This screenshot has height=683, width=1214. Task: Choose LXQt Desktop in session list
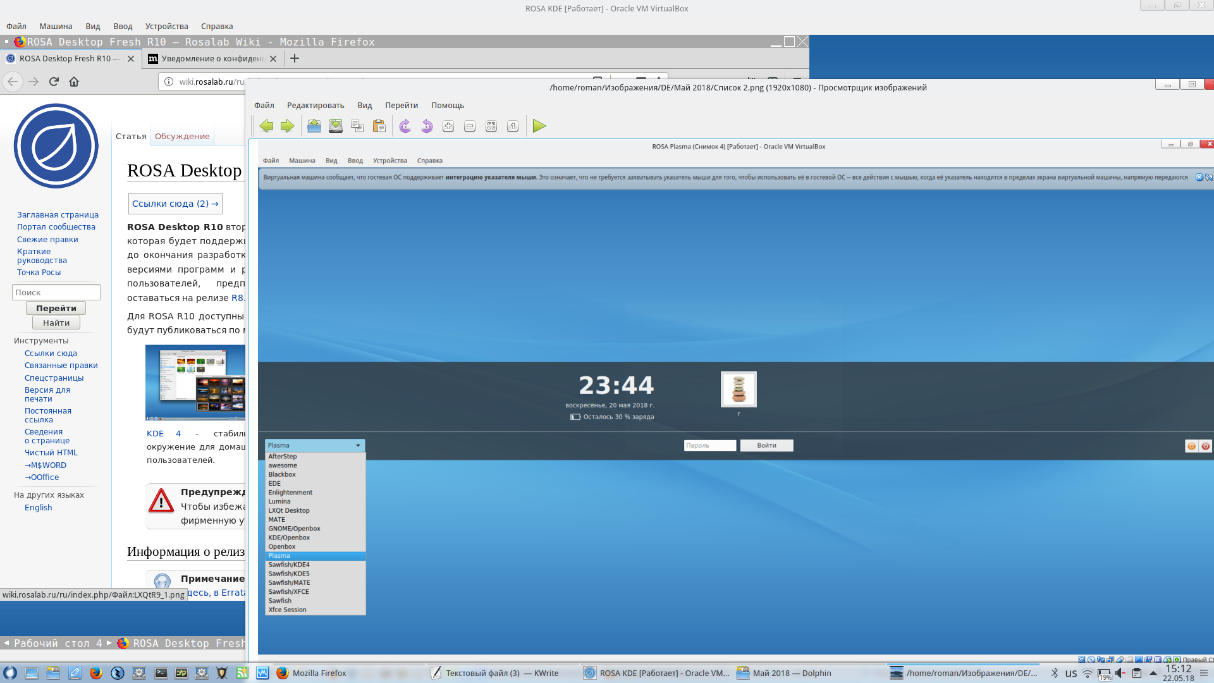pos(289,510)
